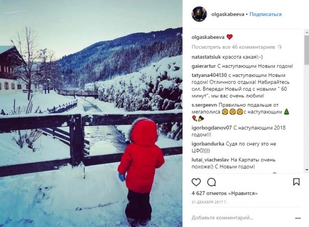Click the snowy photo of child in red
Image resolution: width=309 pixels, height=227 pixels.
[91, 114]
